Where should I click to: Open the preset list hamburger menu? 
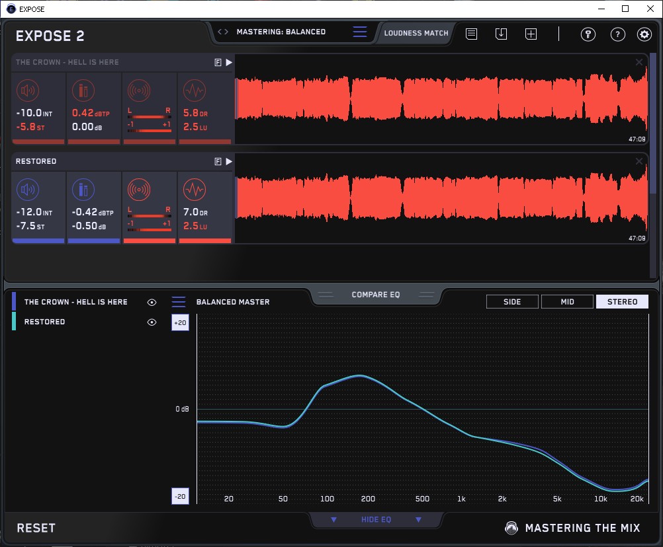360,32
